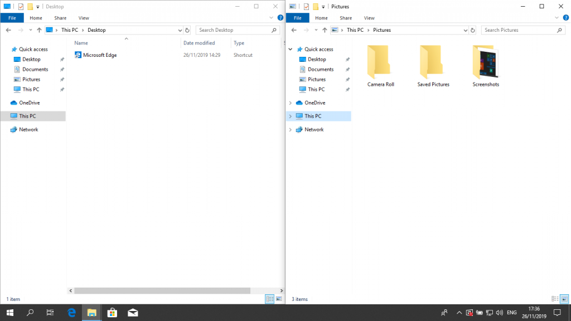The width and height of the screenshot is (571, 321).
Task: Expand ribbon in Desktop window
Action: (x=271, y=17)
